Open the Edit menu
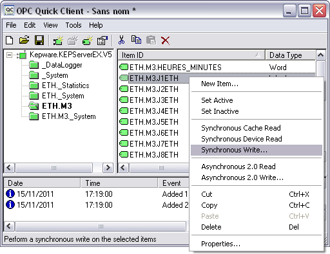The width and height of the screenshot is (330, 254). (30, 25)
